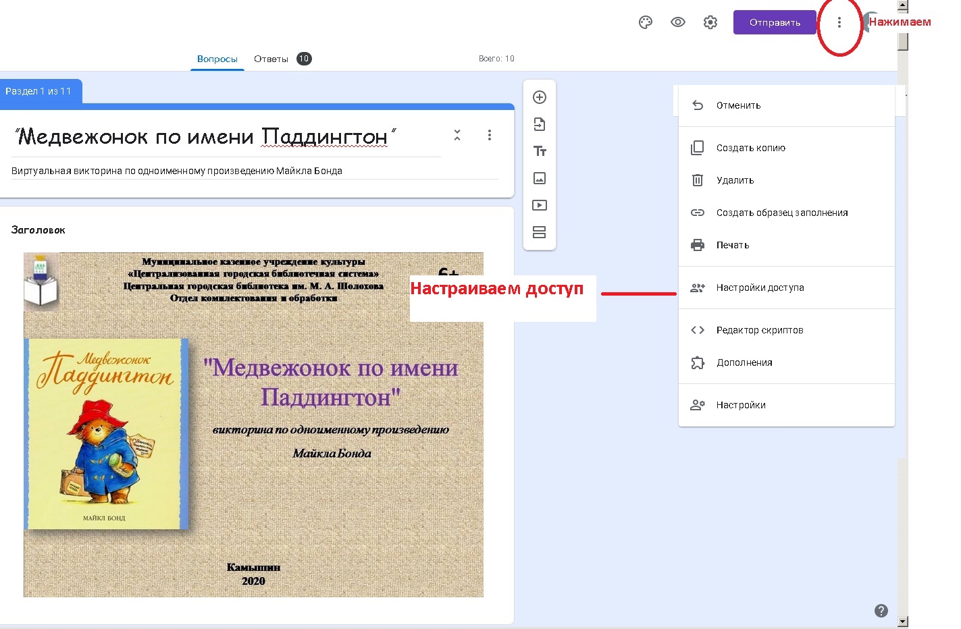Add a new section to the form

coord(540,232)
